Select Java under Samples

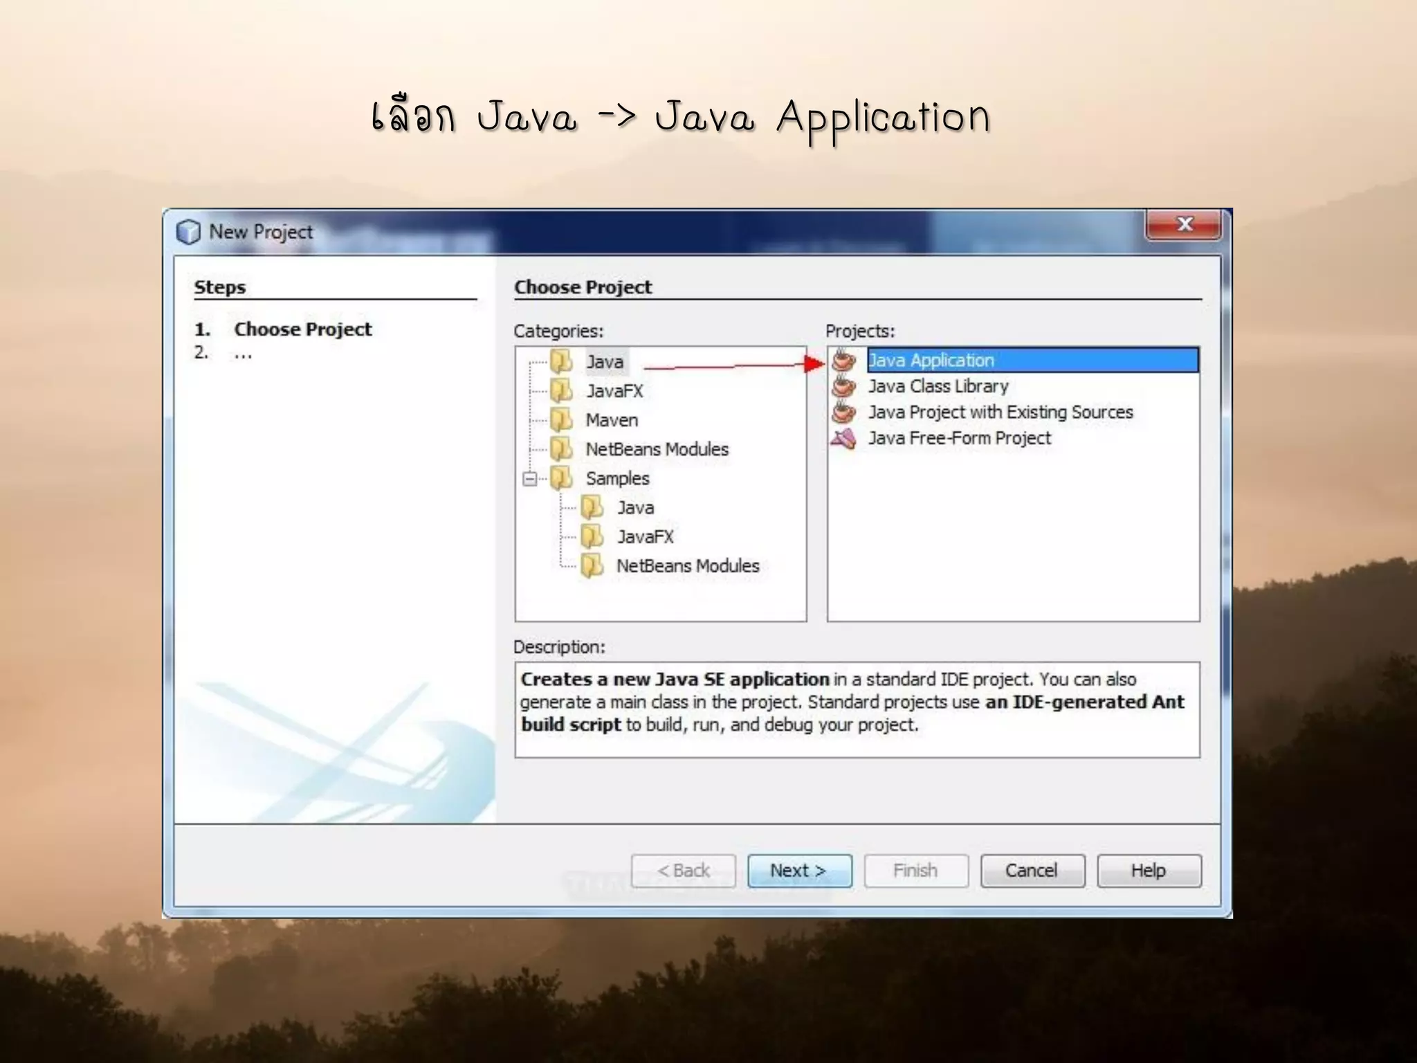pos(635,507)
